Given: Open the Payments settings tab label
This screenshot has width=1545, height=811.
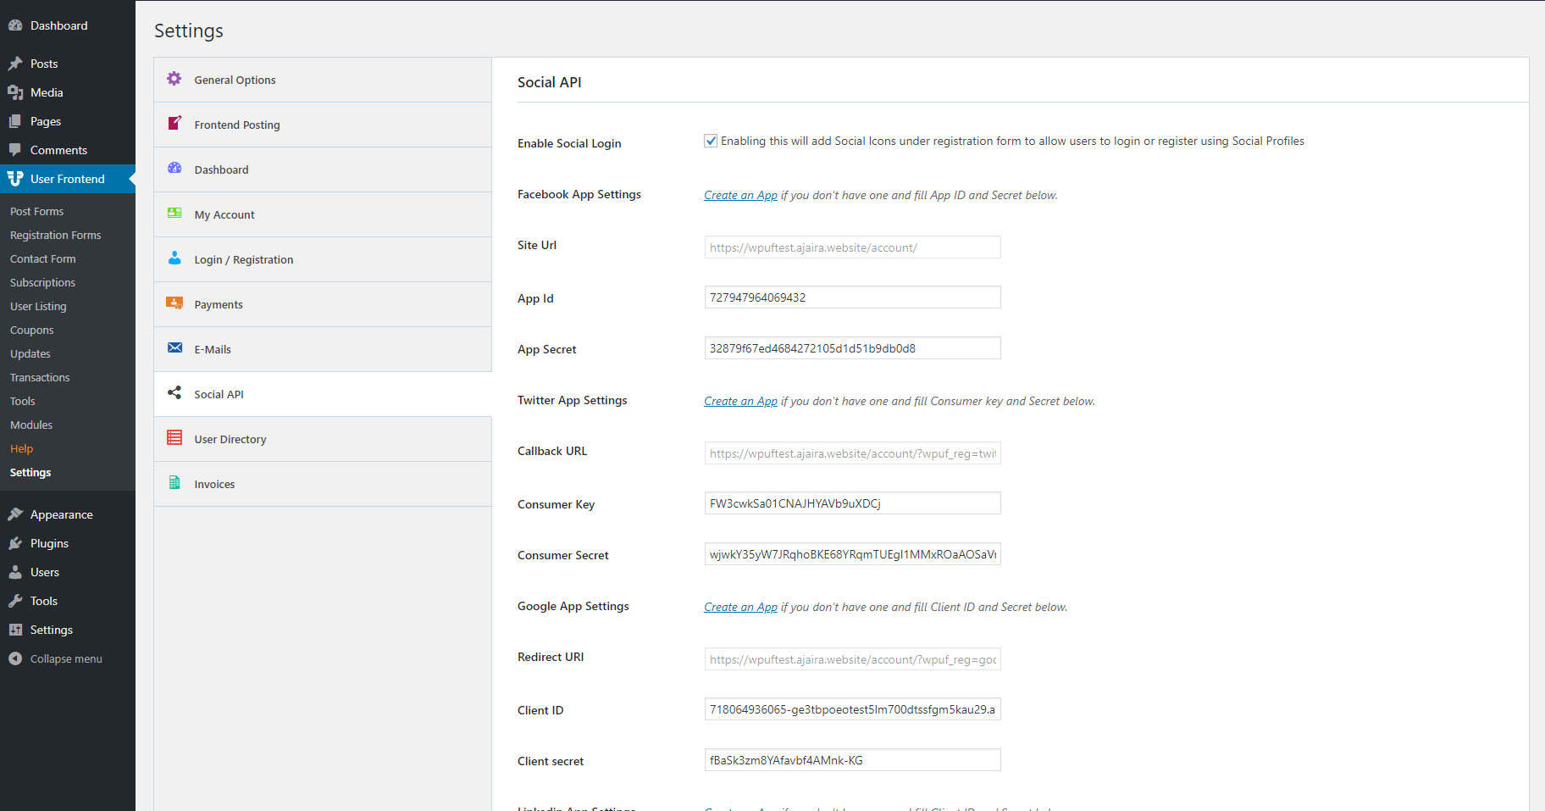Looking at the screenshot, I should (x=219, y=304).
